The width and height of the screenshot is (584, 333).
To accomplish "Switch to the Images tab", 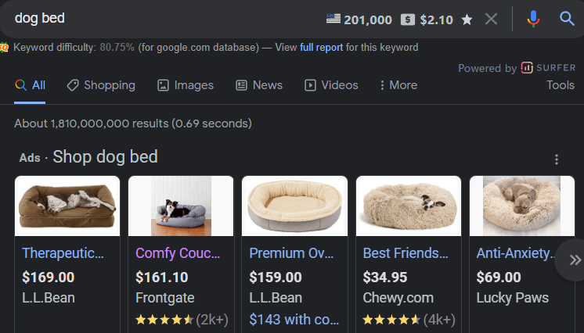I will click(x=186, y=85).
